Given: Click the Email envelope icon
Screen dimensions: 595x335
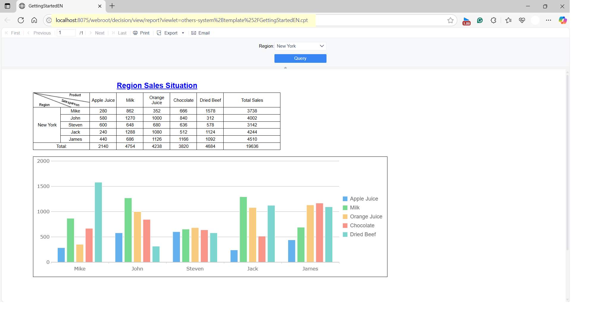Looking at the screenshot, I should 194,33.
